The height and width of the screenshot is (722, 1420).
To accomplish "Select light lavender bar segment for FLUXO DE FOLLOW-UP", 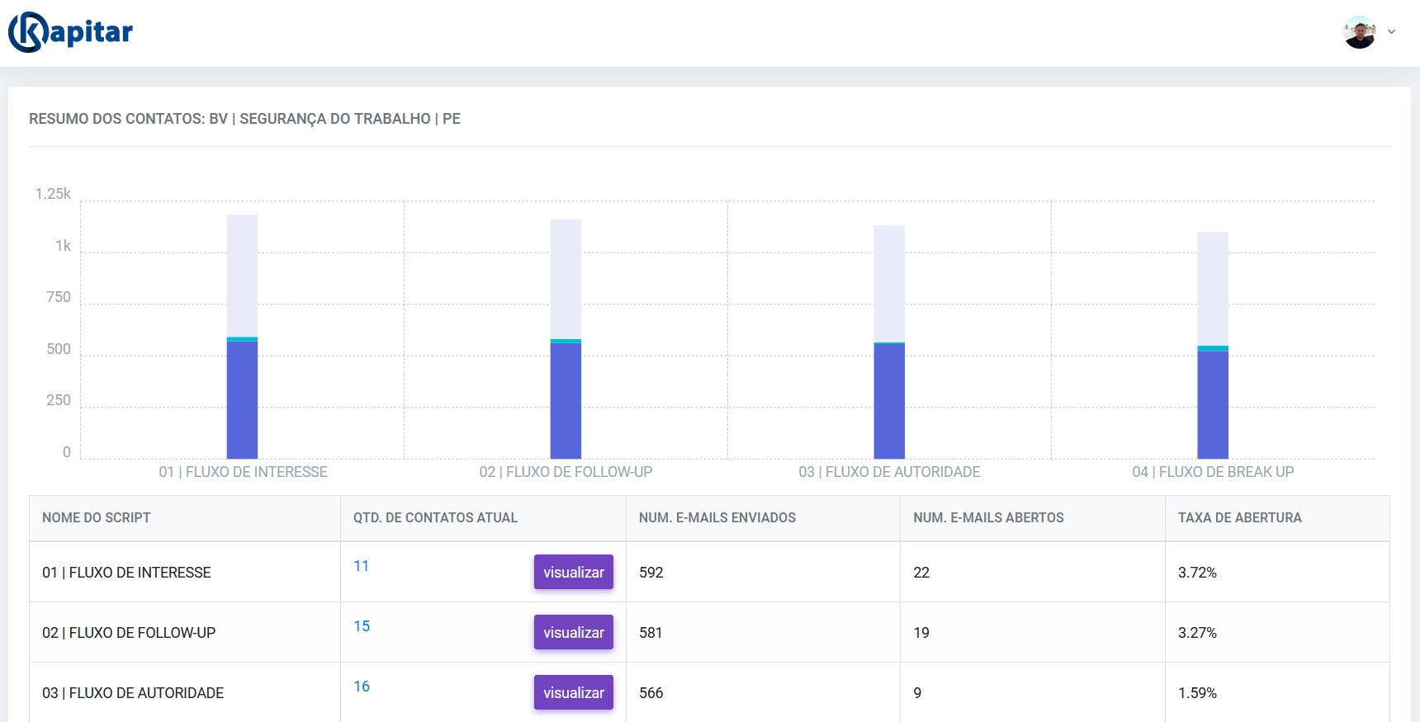I will tap(566, 279).
